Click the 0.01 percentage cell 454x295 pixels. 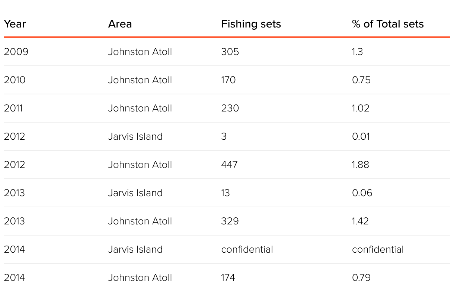coord(361,136)
